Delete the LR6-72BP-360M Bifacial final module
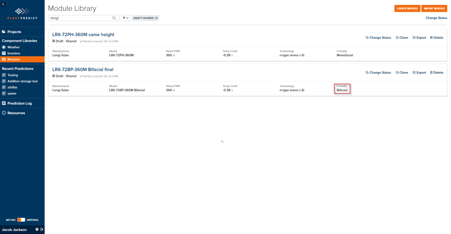Image resolution: width=451 pixels, height=234 pixels. [436, 73]
